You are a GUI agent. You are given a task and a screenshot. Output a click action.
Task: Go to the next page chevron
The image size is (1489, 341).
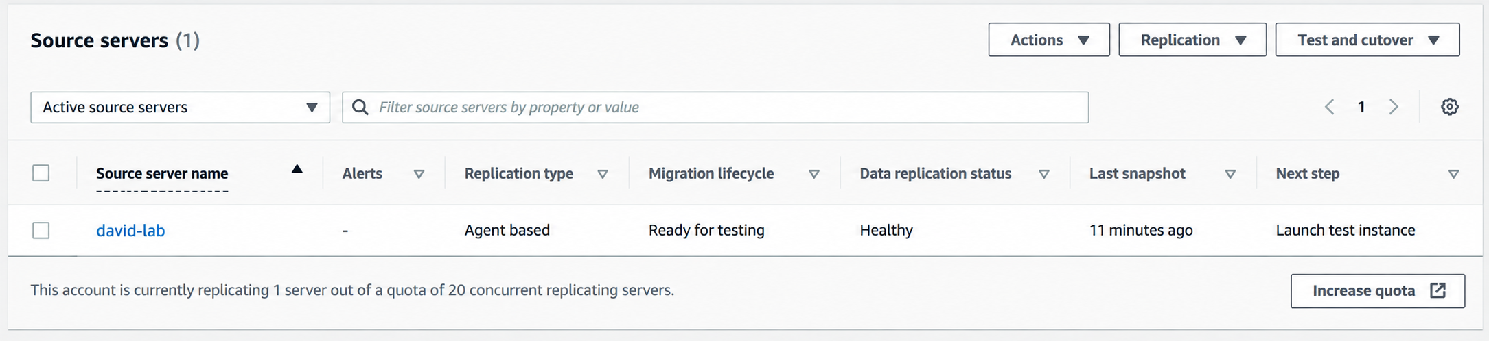1394,107
